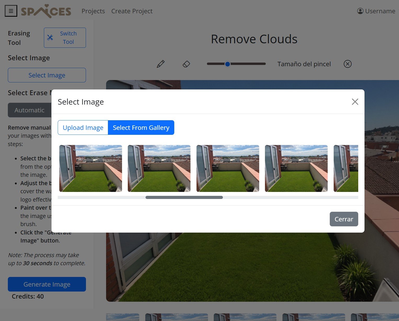The width and height of the screenshot is (399, 321).
Task: Select the pencil brush tool
Action: [x=160, y=64]
